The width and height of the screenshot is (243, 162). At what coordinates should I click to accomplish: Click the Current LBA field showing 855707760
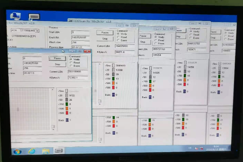coord(162,49)
